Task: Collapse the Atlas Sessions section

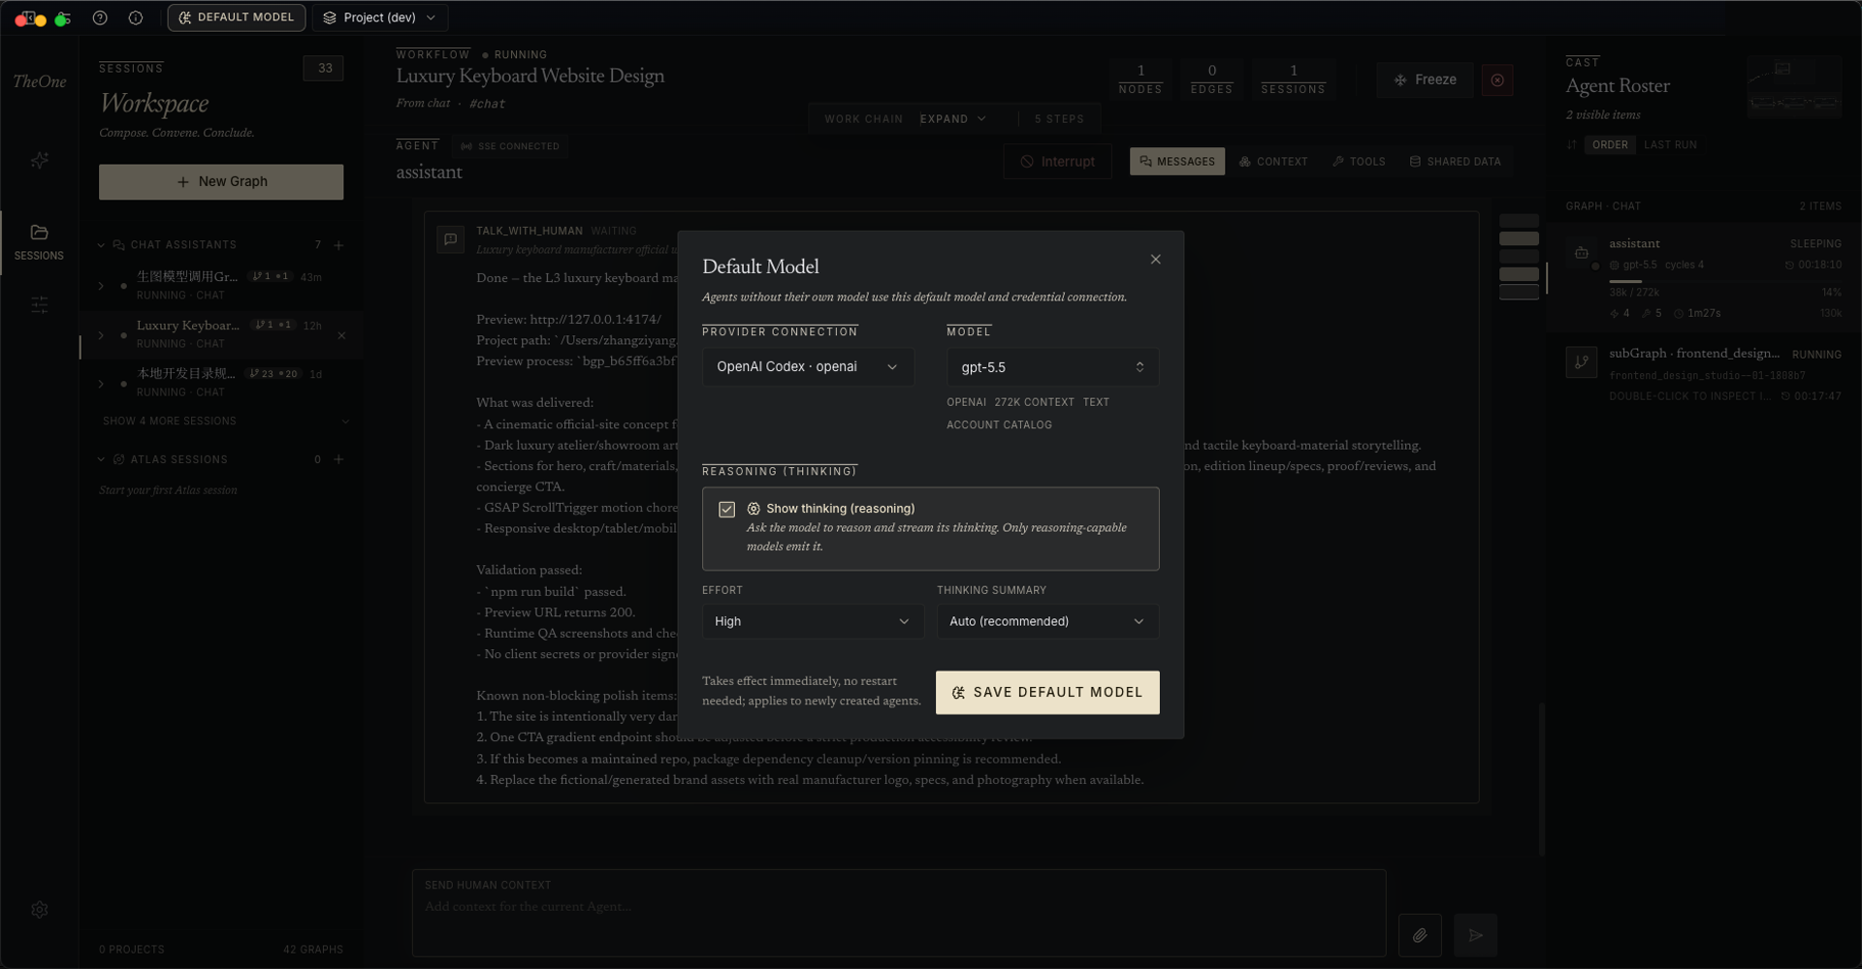Action: [101, 459]
